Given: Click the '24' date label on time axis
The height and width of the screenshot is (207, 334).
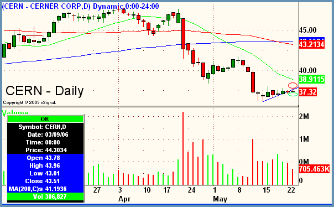Looking at the screenshot, I should coord(191,190).
